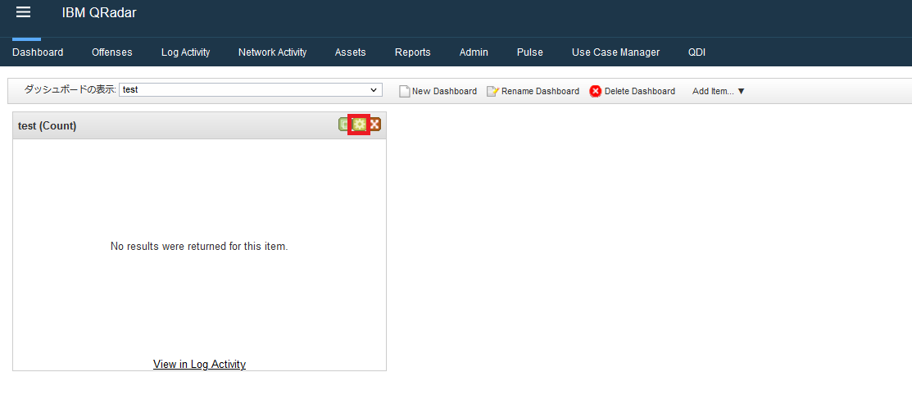Open the Network Activity tab
The height and width of the screenshot is (413, 912).
(x=272, y=52)
